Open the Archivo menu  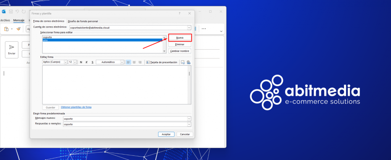(x=5, y=20)
